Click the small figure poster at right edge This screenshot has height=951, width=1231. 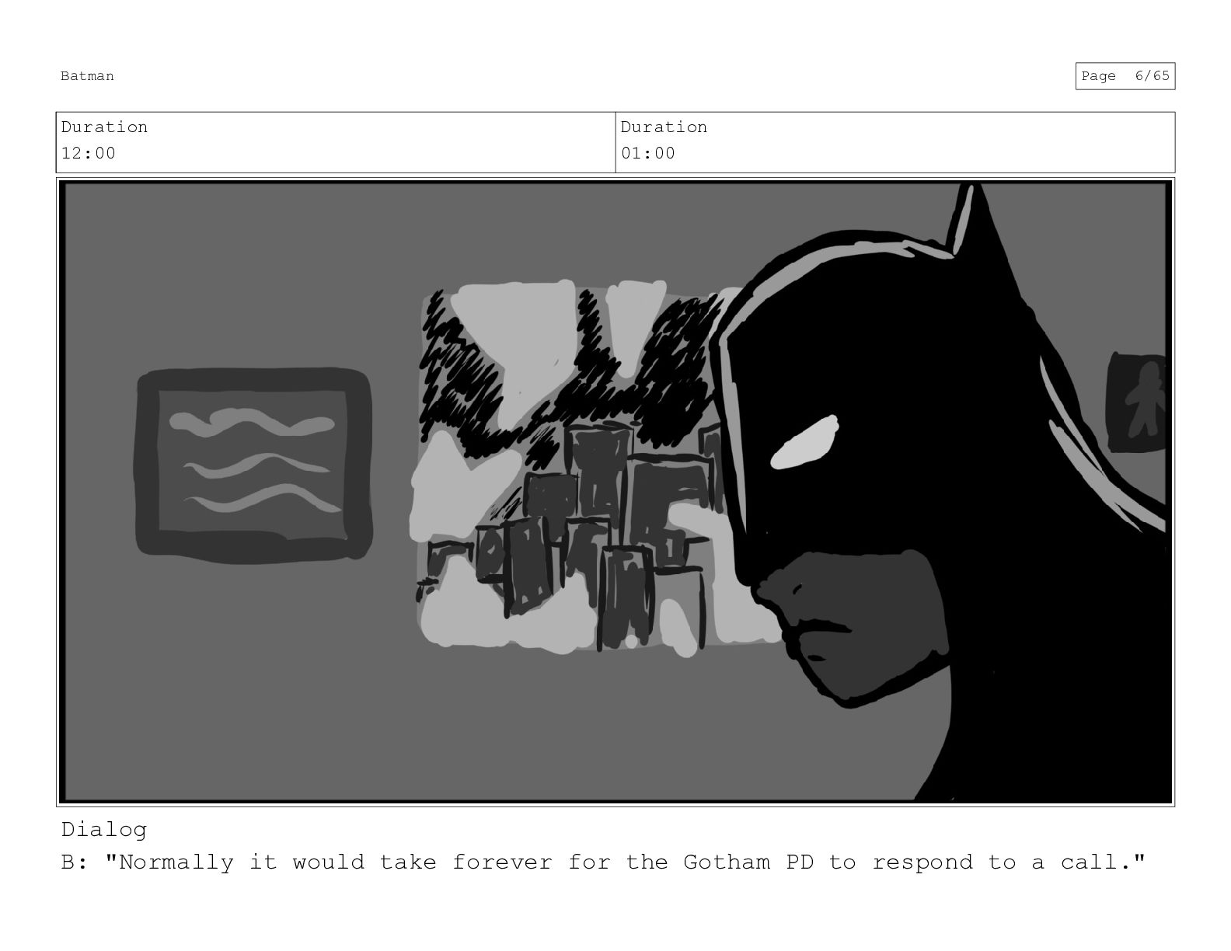[1137, 402]
